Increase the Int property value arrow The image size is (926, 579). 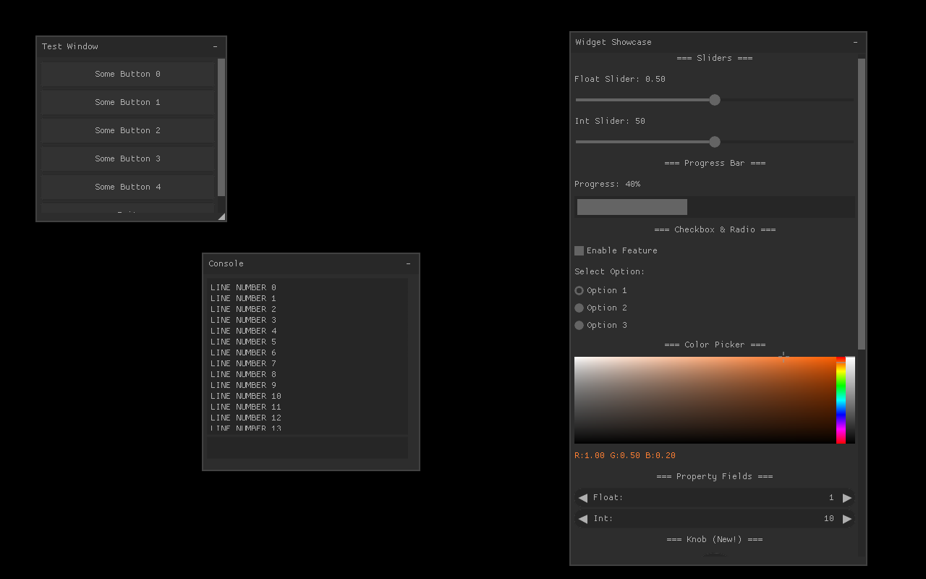pos(847,519)
